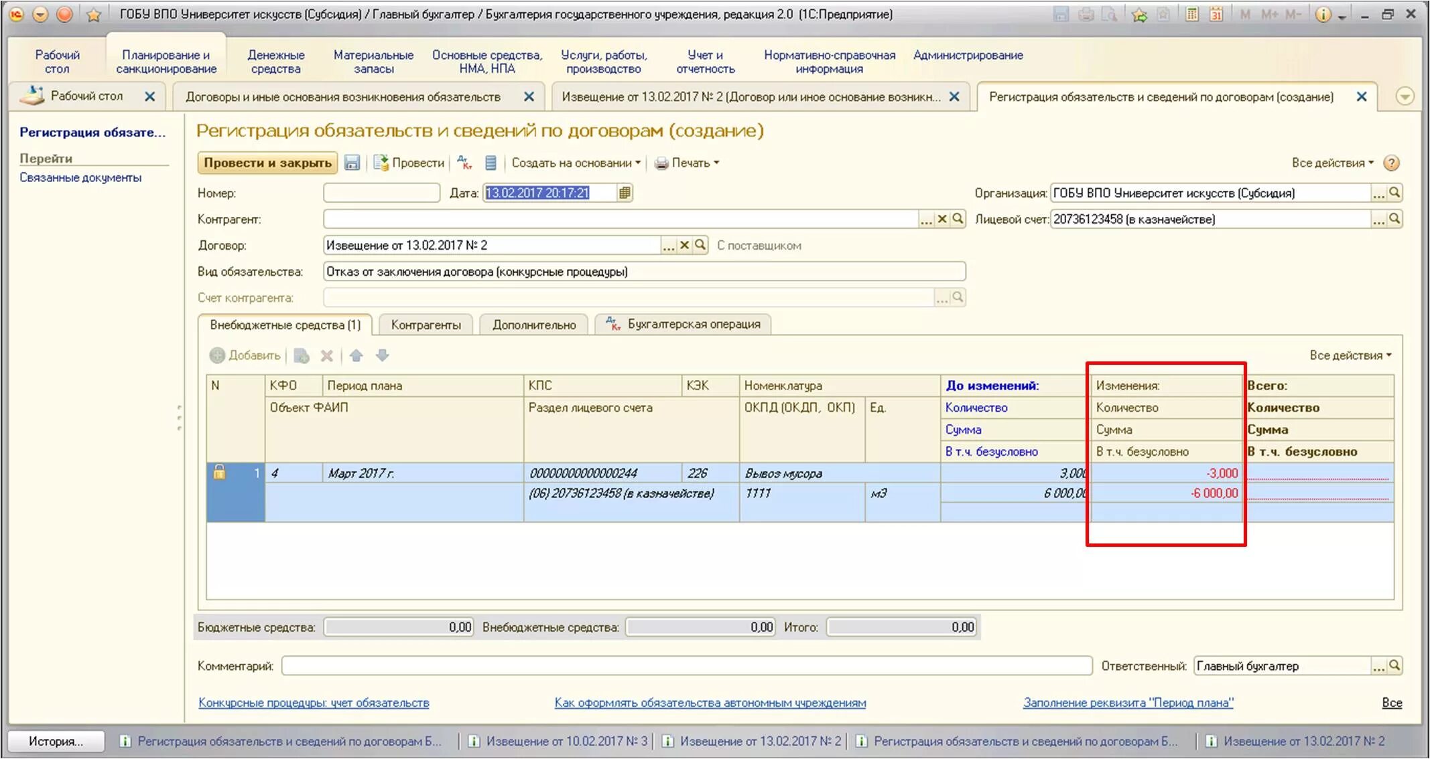Switch to the Бухгалтерская операция tab
This screenshot has height=759, width=1430.
point(684,324)
